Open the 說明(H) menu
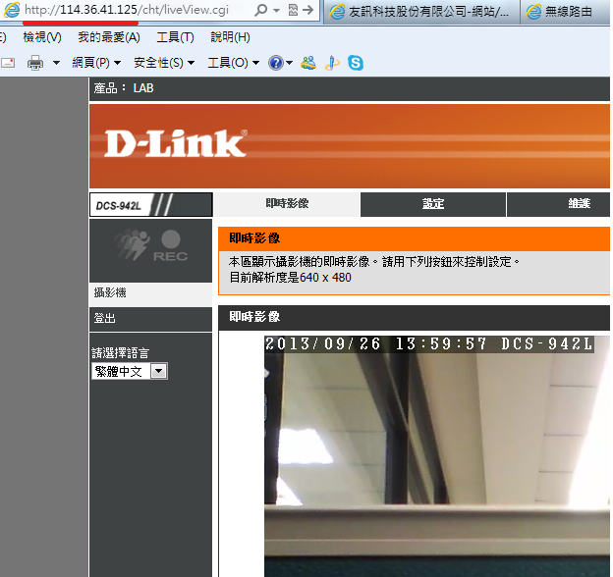Viewport: 613px width, 577px height. (x=230, y=37)
